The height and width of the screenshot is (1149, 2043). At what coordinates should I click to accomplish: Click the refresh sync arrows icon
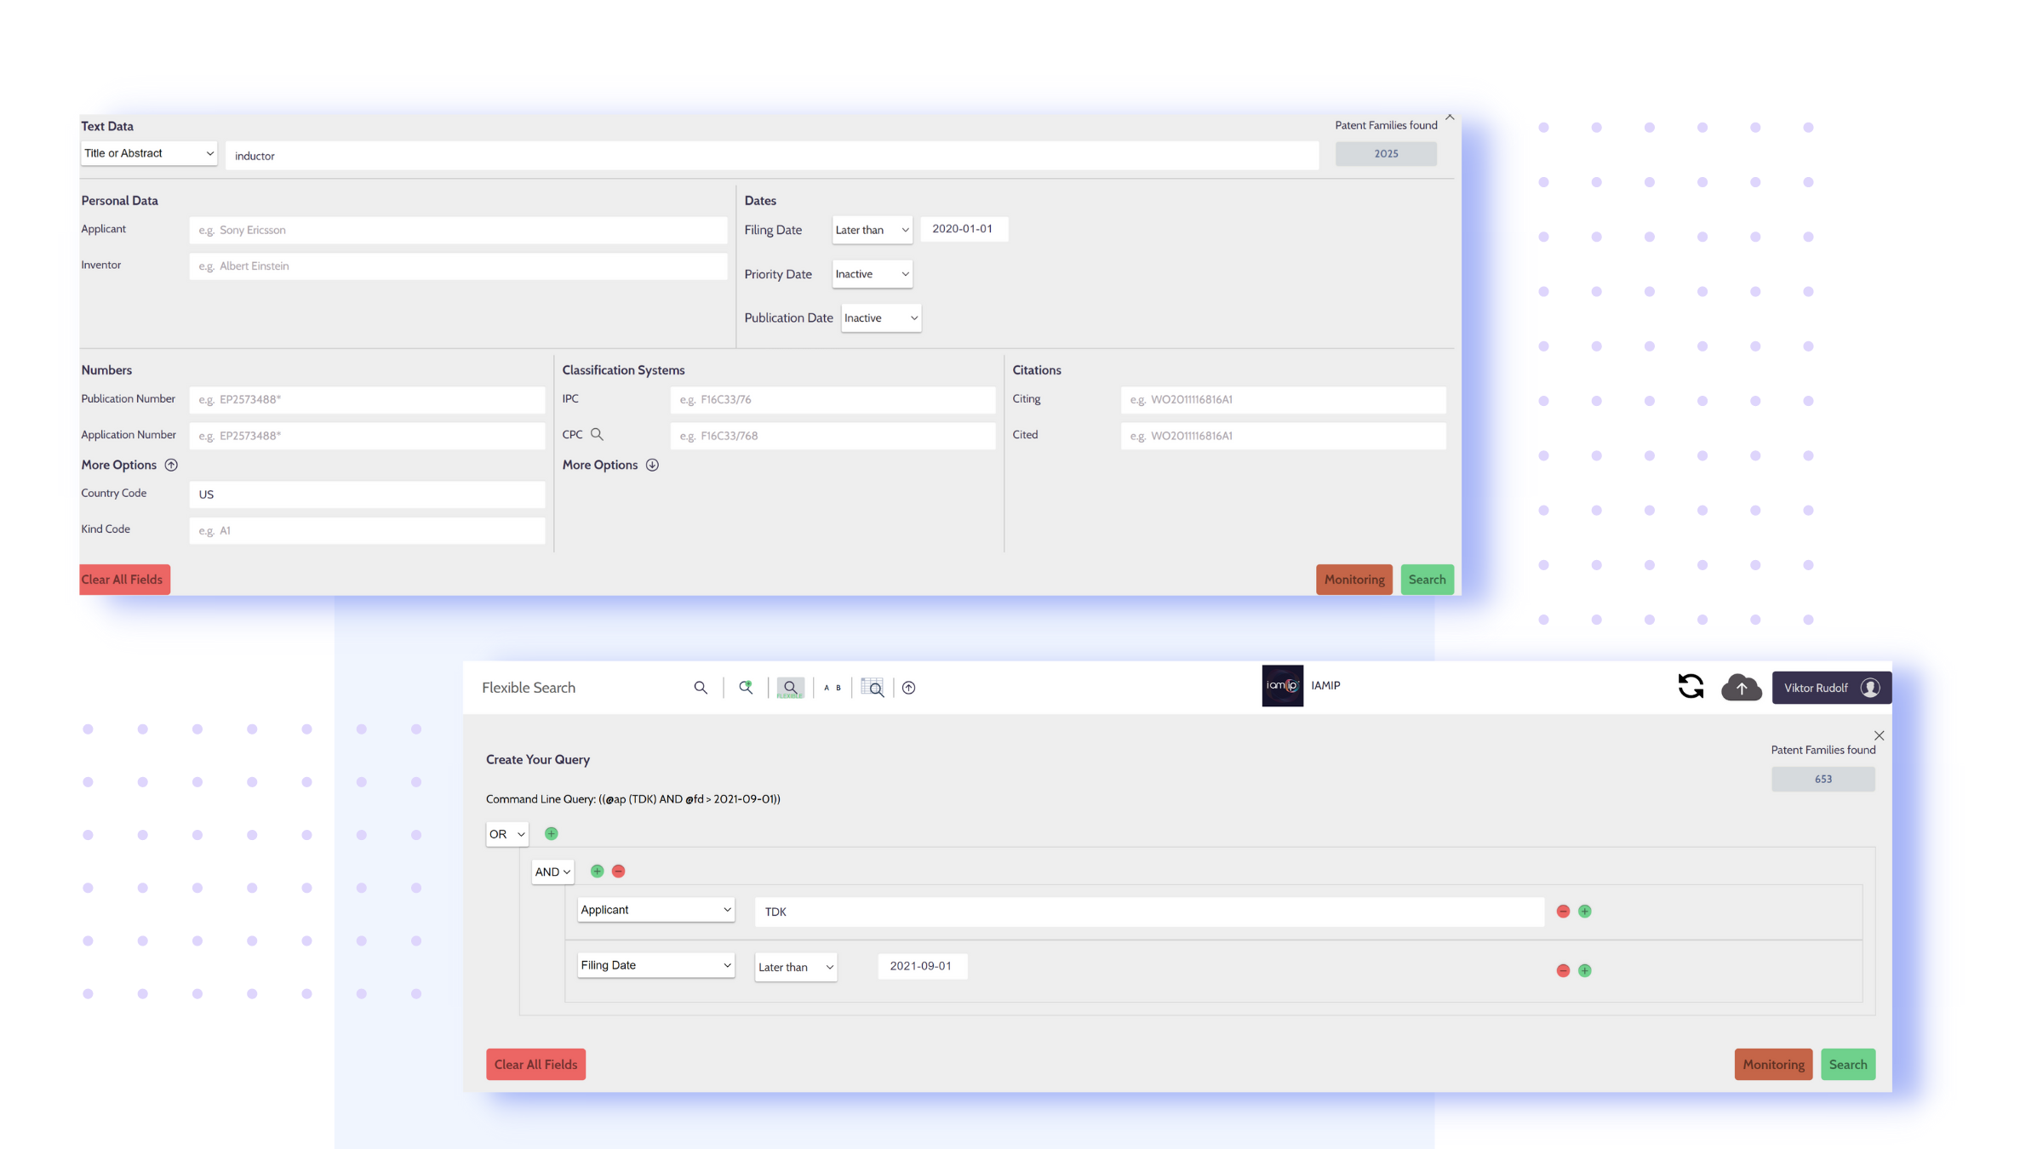click(1691, 687)
